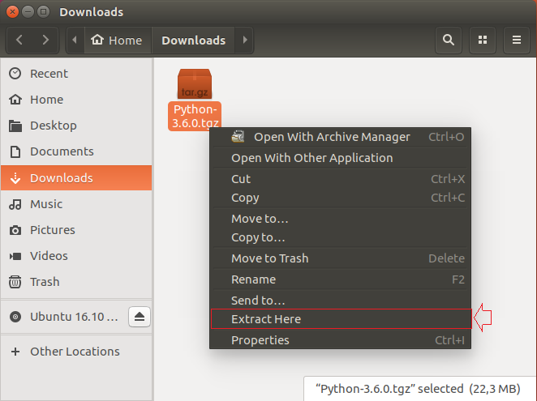This screenshot has height=401, width=537.
Task: Eject the Ubuntu 16.10 volume
Action: click(140, 317)
